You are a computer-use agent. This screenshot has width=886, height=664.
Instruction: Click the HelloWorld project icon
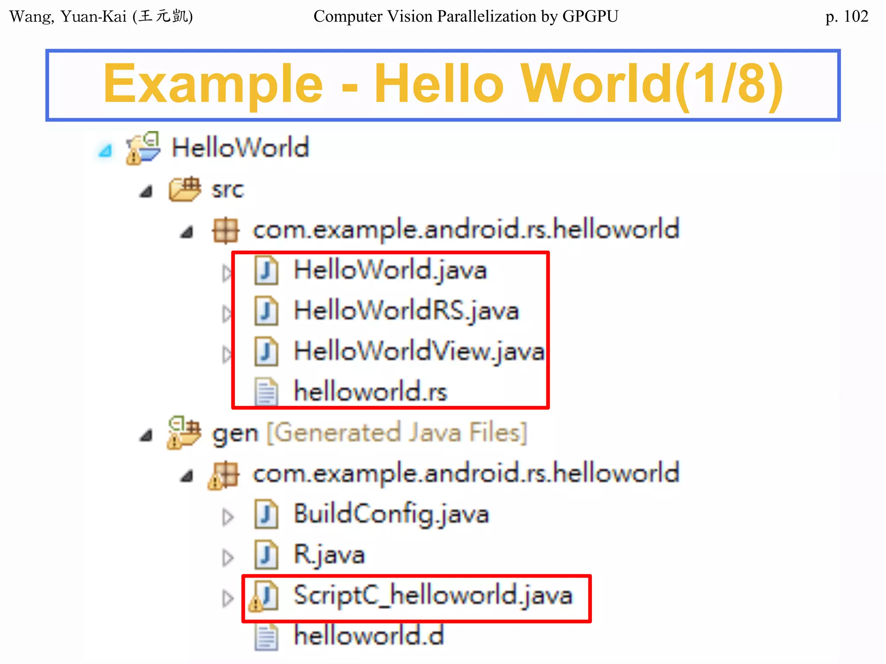[143, 148]
